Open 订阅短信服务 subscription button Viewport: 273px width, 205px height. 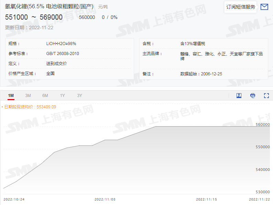coord(241,7)
